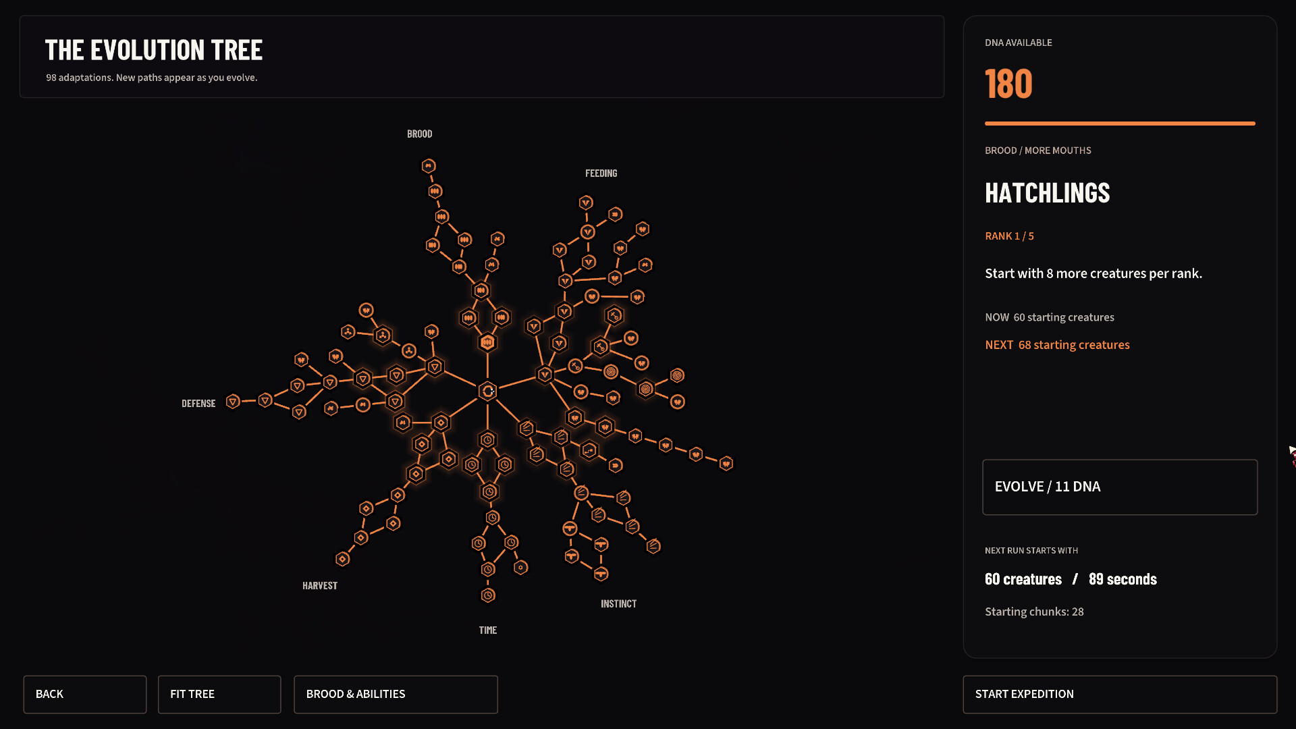Pick the first clock node below the core
Image resolution: width=1296 pixels, height=729 pixels.
pyautogui.click(x=487, y=440)
